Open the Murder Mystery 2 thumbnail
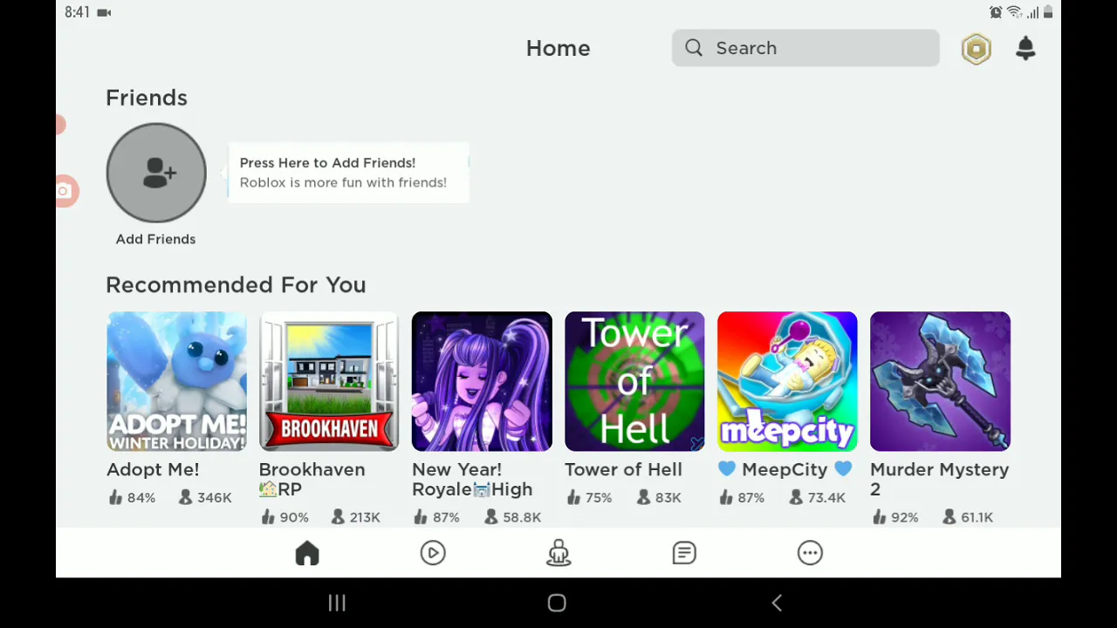1117x628 pixels. pos(940,381)
